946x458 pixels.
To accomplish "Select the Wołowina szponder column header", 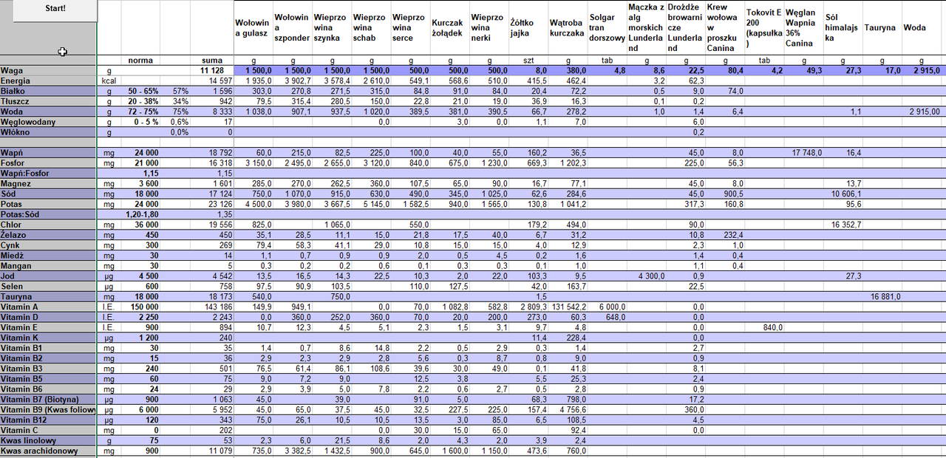I will [291, 27].
